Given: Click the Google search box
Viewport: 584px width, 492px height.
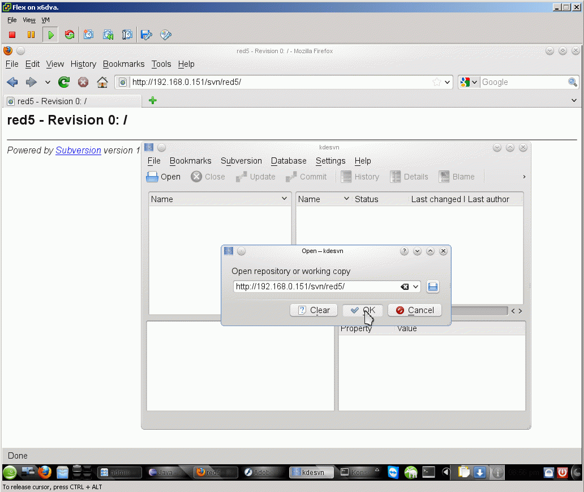Looking at the screenshot, I should (x=523, y=82).
